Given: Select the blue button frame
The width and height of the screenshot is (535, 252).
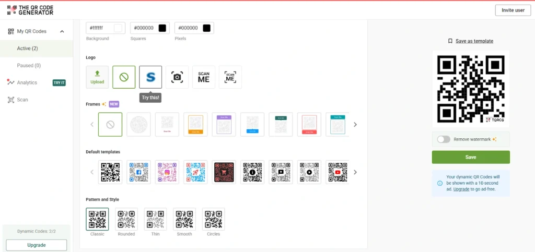Looking at the screenshot, I should tap(252, 125).
